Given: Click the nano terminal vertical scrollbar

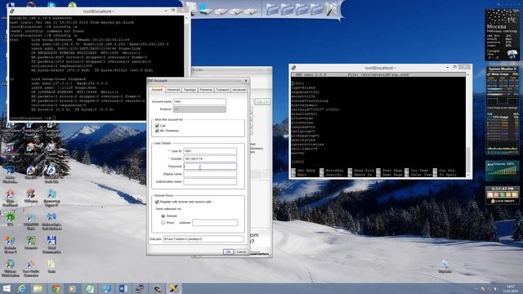Looking at the screenshot, I should tap(468, 125).
